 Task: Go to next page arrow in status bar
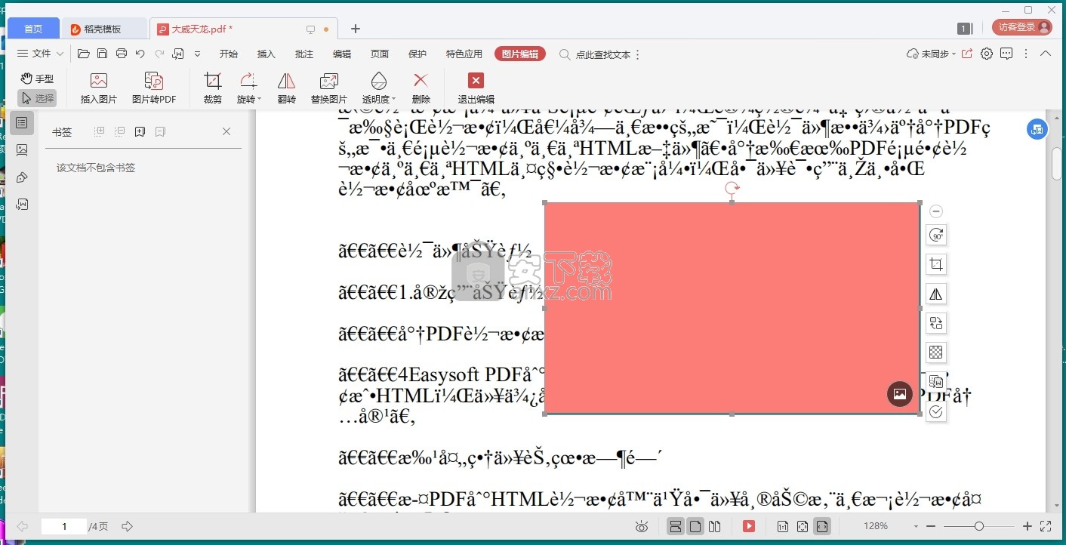click(128, 526)
